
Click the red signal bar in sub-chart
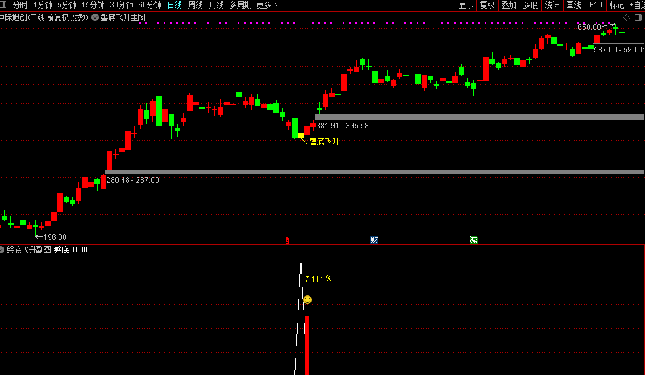pyautogui.click(x=307, y=345)
